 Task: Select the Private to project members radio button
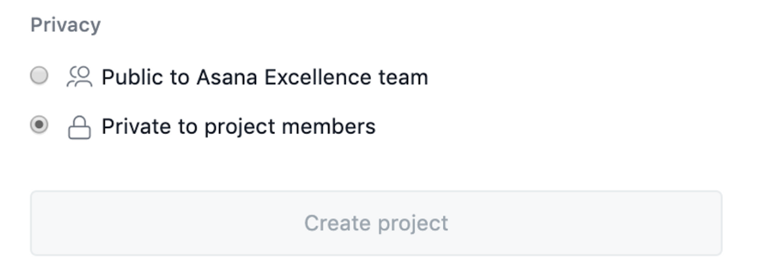(x=39, y=125)
